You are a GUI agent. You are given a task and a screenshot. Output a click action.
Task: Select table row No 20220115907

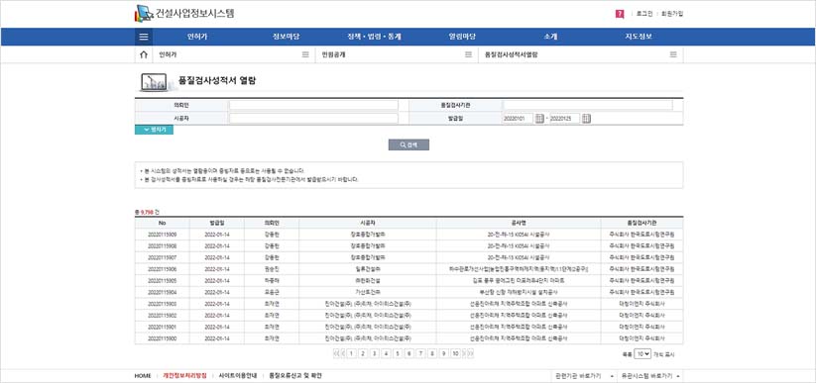pos(409,257)
